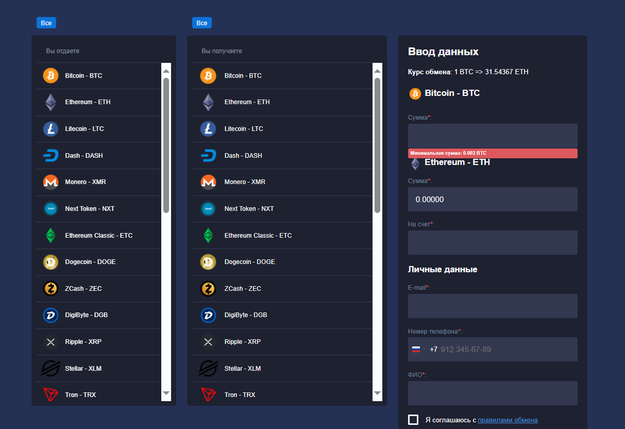
Task: Click Dogecoin icon in 'Вы получаете' list
Action: click(x=208, y=262)
